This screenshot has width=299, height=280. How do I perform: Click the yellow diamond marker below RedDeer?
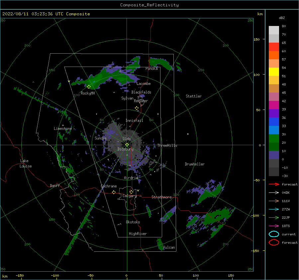click(137, 108)
